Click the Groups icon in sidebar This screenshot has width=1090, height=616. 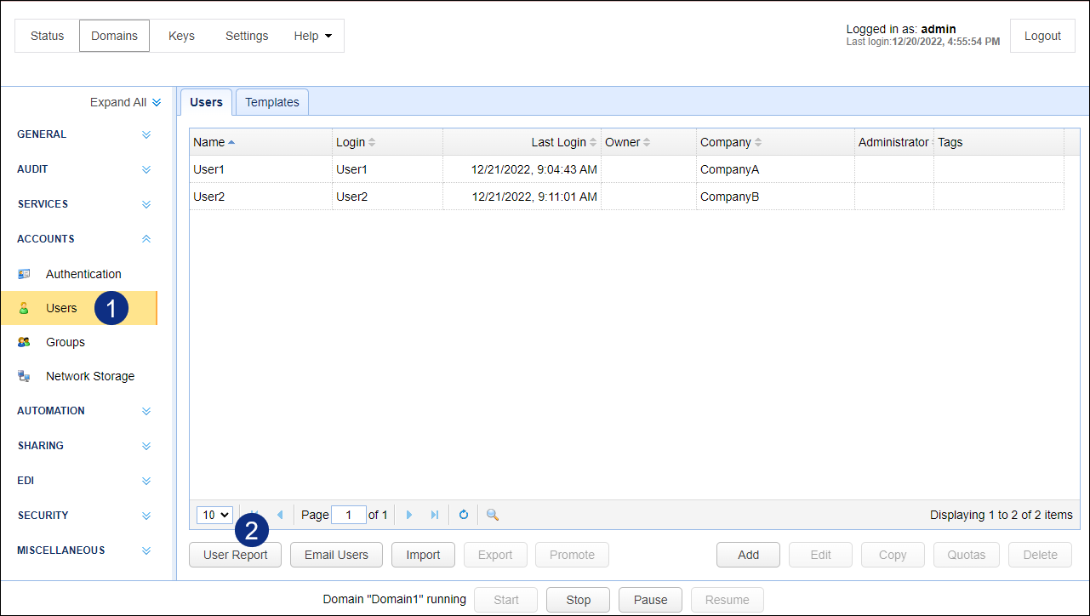coord(24,342)
